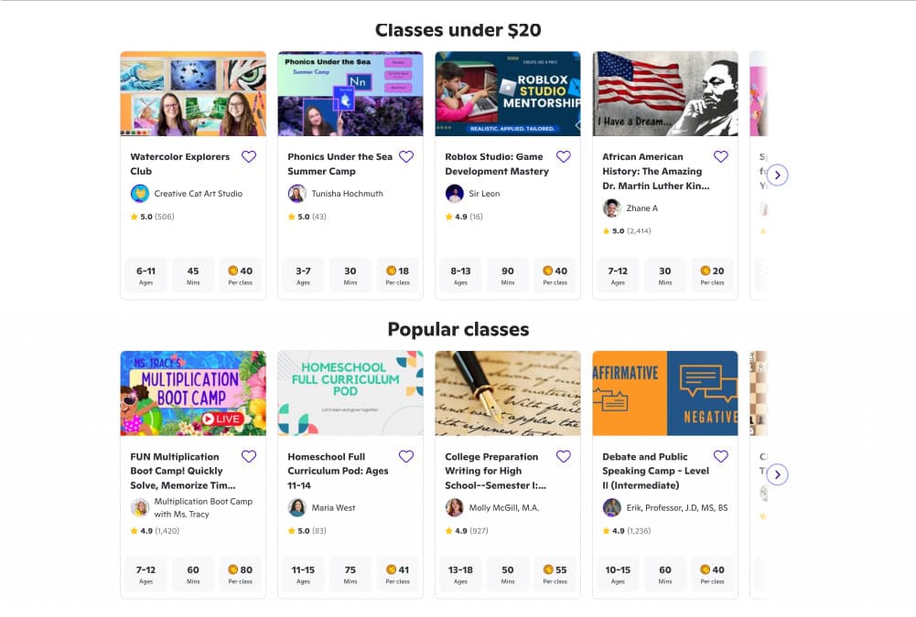Click Multiplication Boot Camp thumbnail image
Viewport: 916px width, 617px height.
(x=193, y=393)
